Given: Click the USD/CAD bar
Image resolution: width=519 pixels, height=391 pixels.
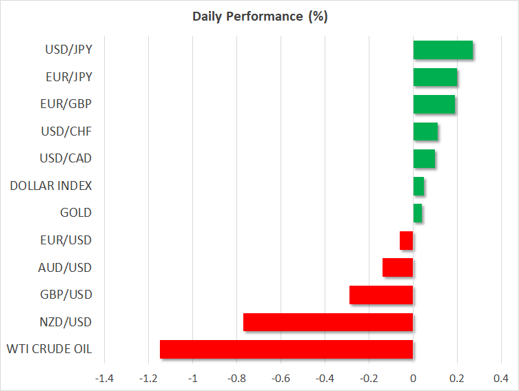Looking at the screenshot, I should pyautogui.click(x=424, y=159).
